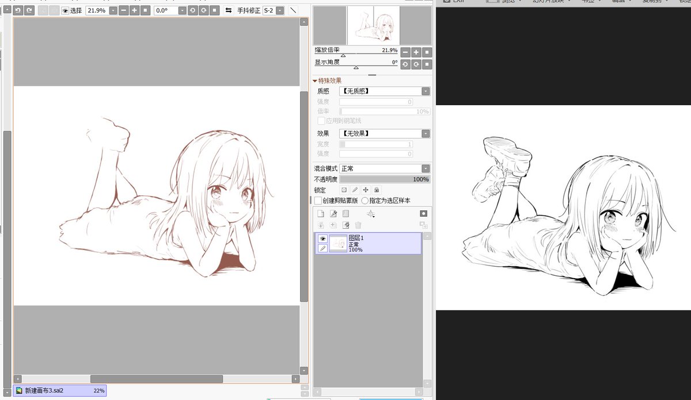Open the 手抖修正 S-2 stabilizer dropdown
This screenshot has width=691, height=400.
coord(280,10)
